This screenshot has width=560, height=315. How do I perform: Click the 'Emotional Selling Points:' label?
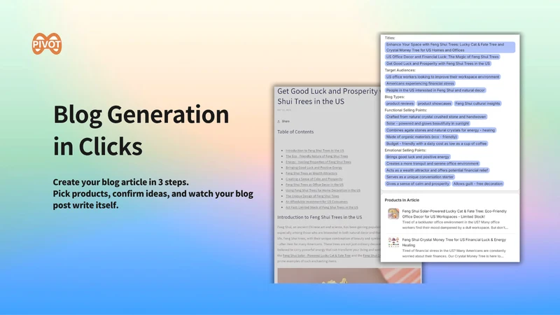coord(405,150)
